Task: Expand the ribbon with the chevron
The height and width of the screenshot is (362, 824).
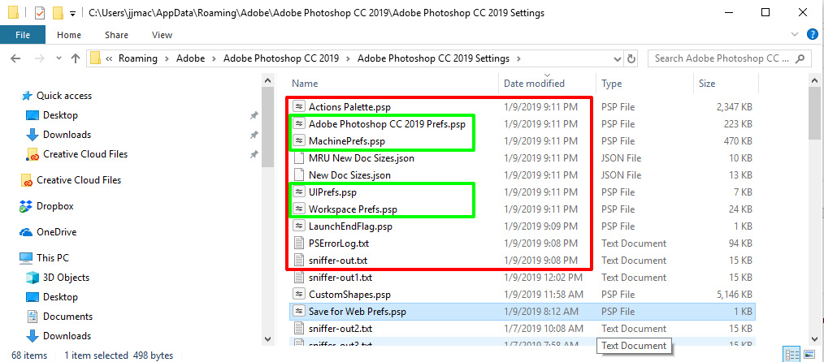Action: pos(795,35)
